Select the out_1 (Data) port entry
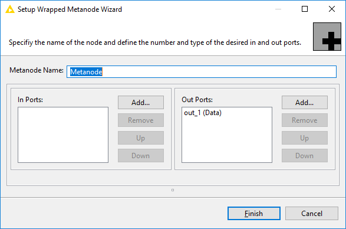The width and height of the screenshot is (346, 229). [x=203, y=113]
